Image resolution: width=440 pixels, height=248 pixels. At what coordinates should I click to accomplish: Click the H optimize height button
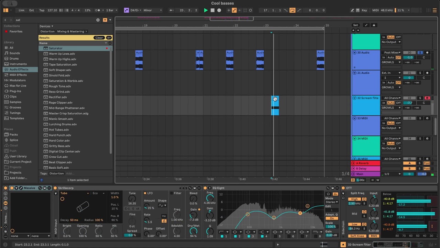click(373, 180)
